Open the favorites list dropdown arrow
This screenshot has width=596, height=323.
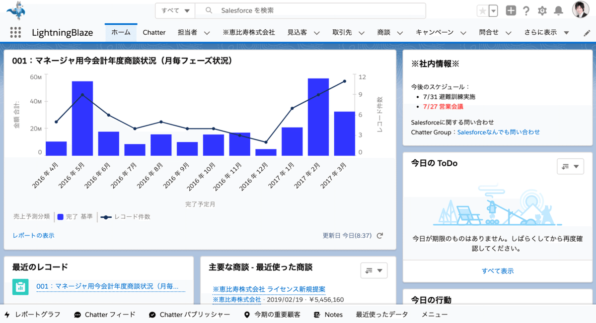click(x=493, y=10)
